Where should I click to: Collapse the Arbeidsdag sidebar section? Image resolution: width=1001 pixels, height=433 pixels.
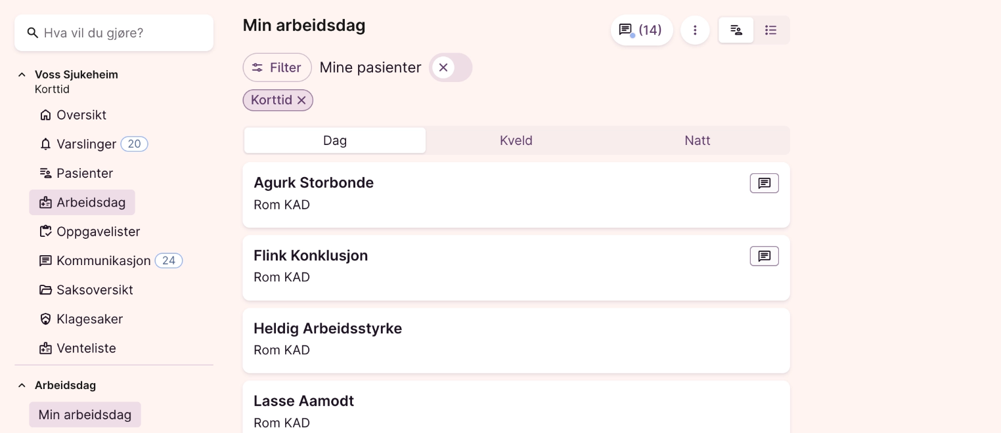[x=22, y=386]
